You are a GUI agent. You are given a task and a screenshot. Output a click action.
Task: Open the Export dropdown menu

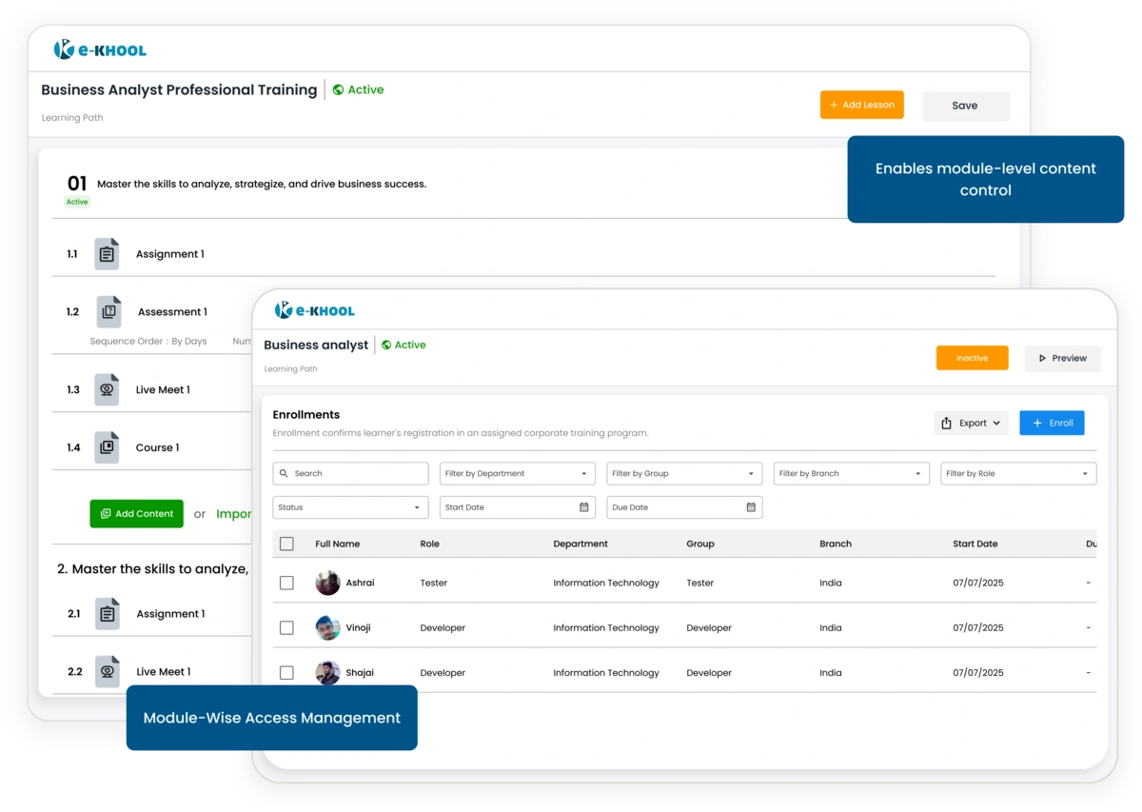pyautogui.click(x=971, y=422)
